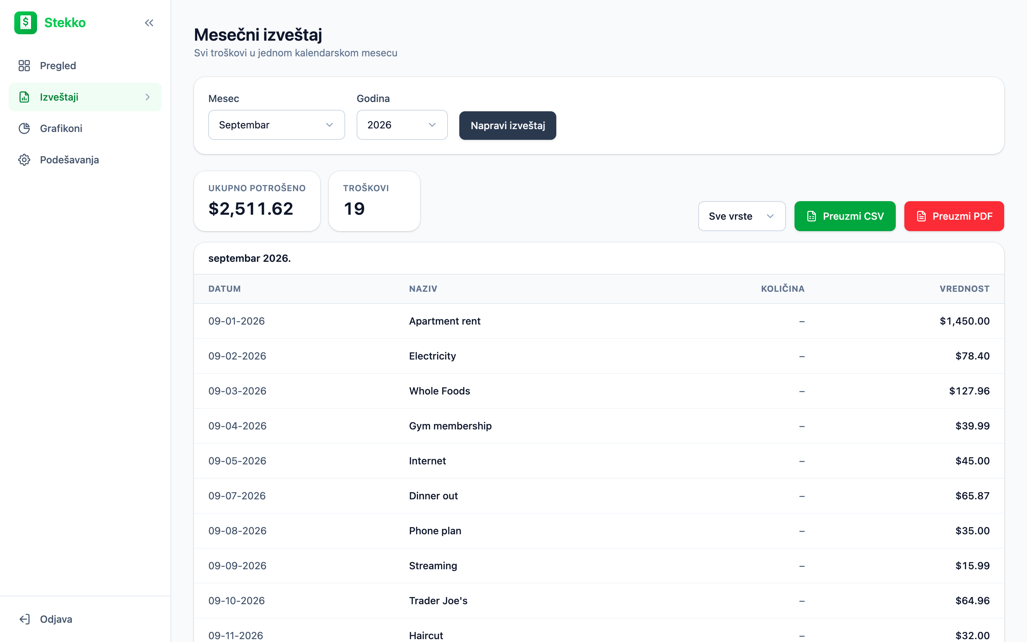1027x642 pixels.
Task: Open the Godina dropdown showing 2026
Action: (402, 125)
